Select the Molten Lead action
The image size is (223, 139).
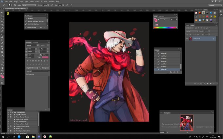19,129
